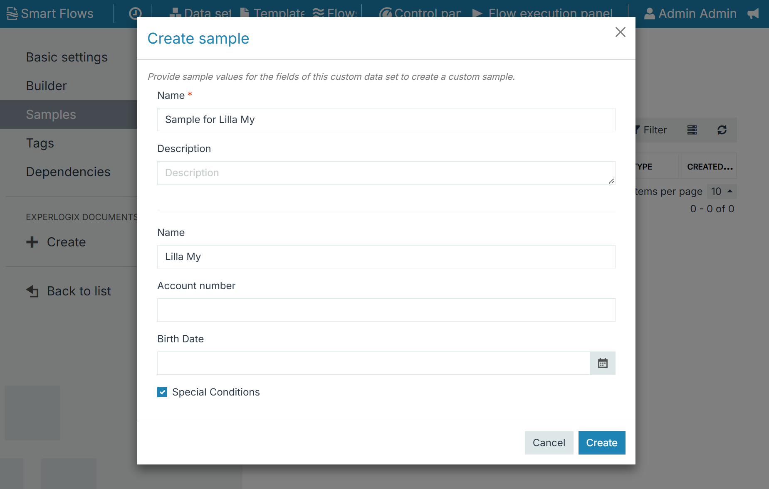Click the Account number input field
Viewport: 769px width, 489px height.
(x=386, y=310)
